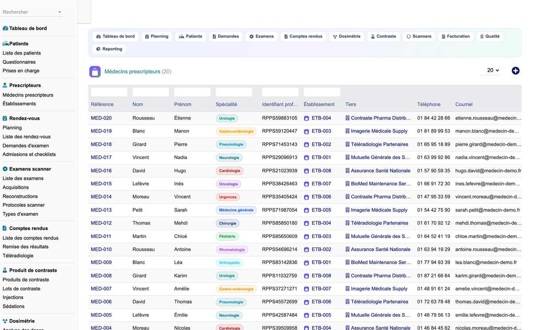533x330 pixels.
Task: Click the Médecine générale tag in MED-013 row
Action: click(x=236, y=210)
